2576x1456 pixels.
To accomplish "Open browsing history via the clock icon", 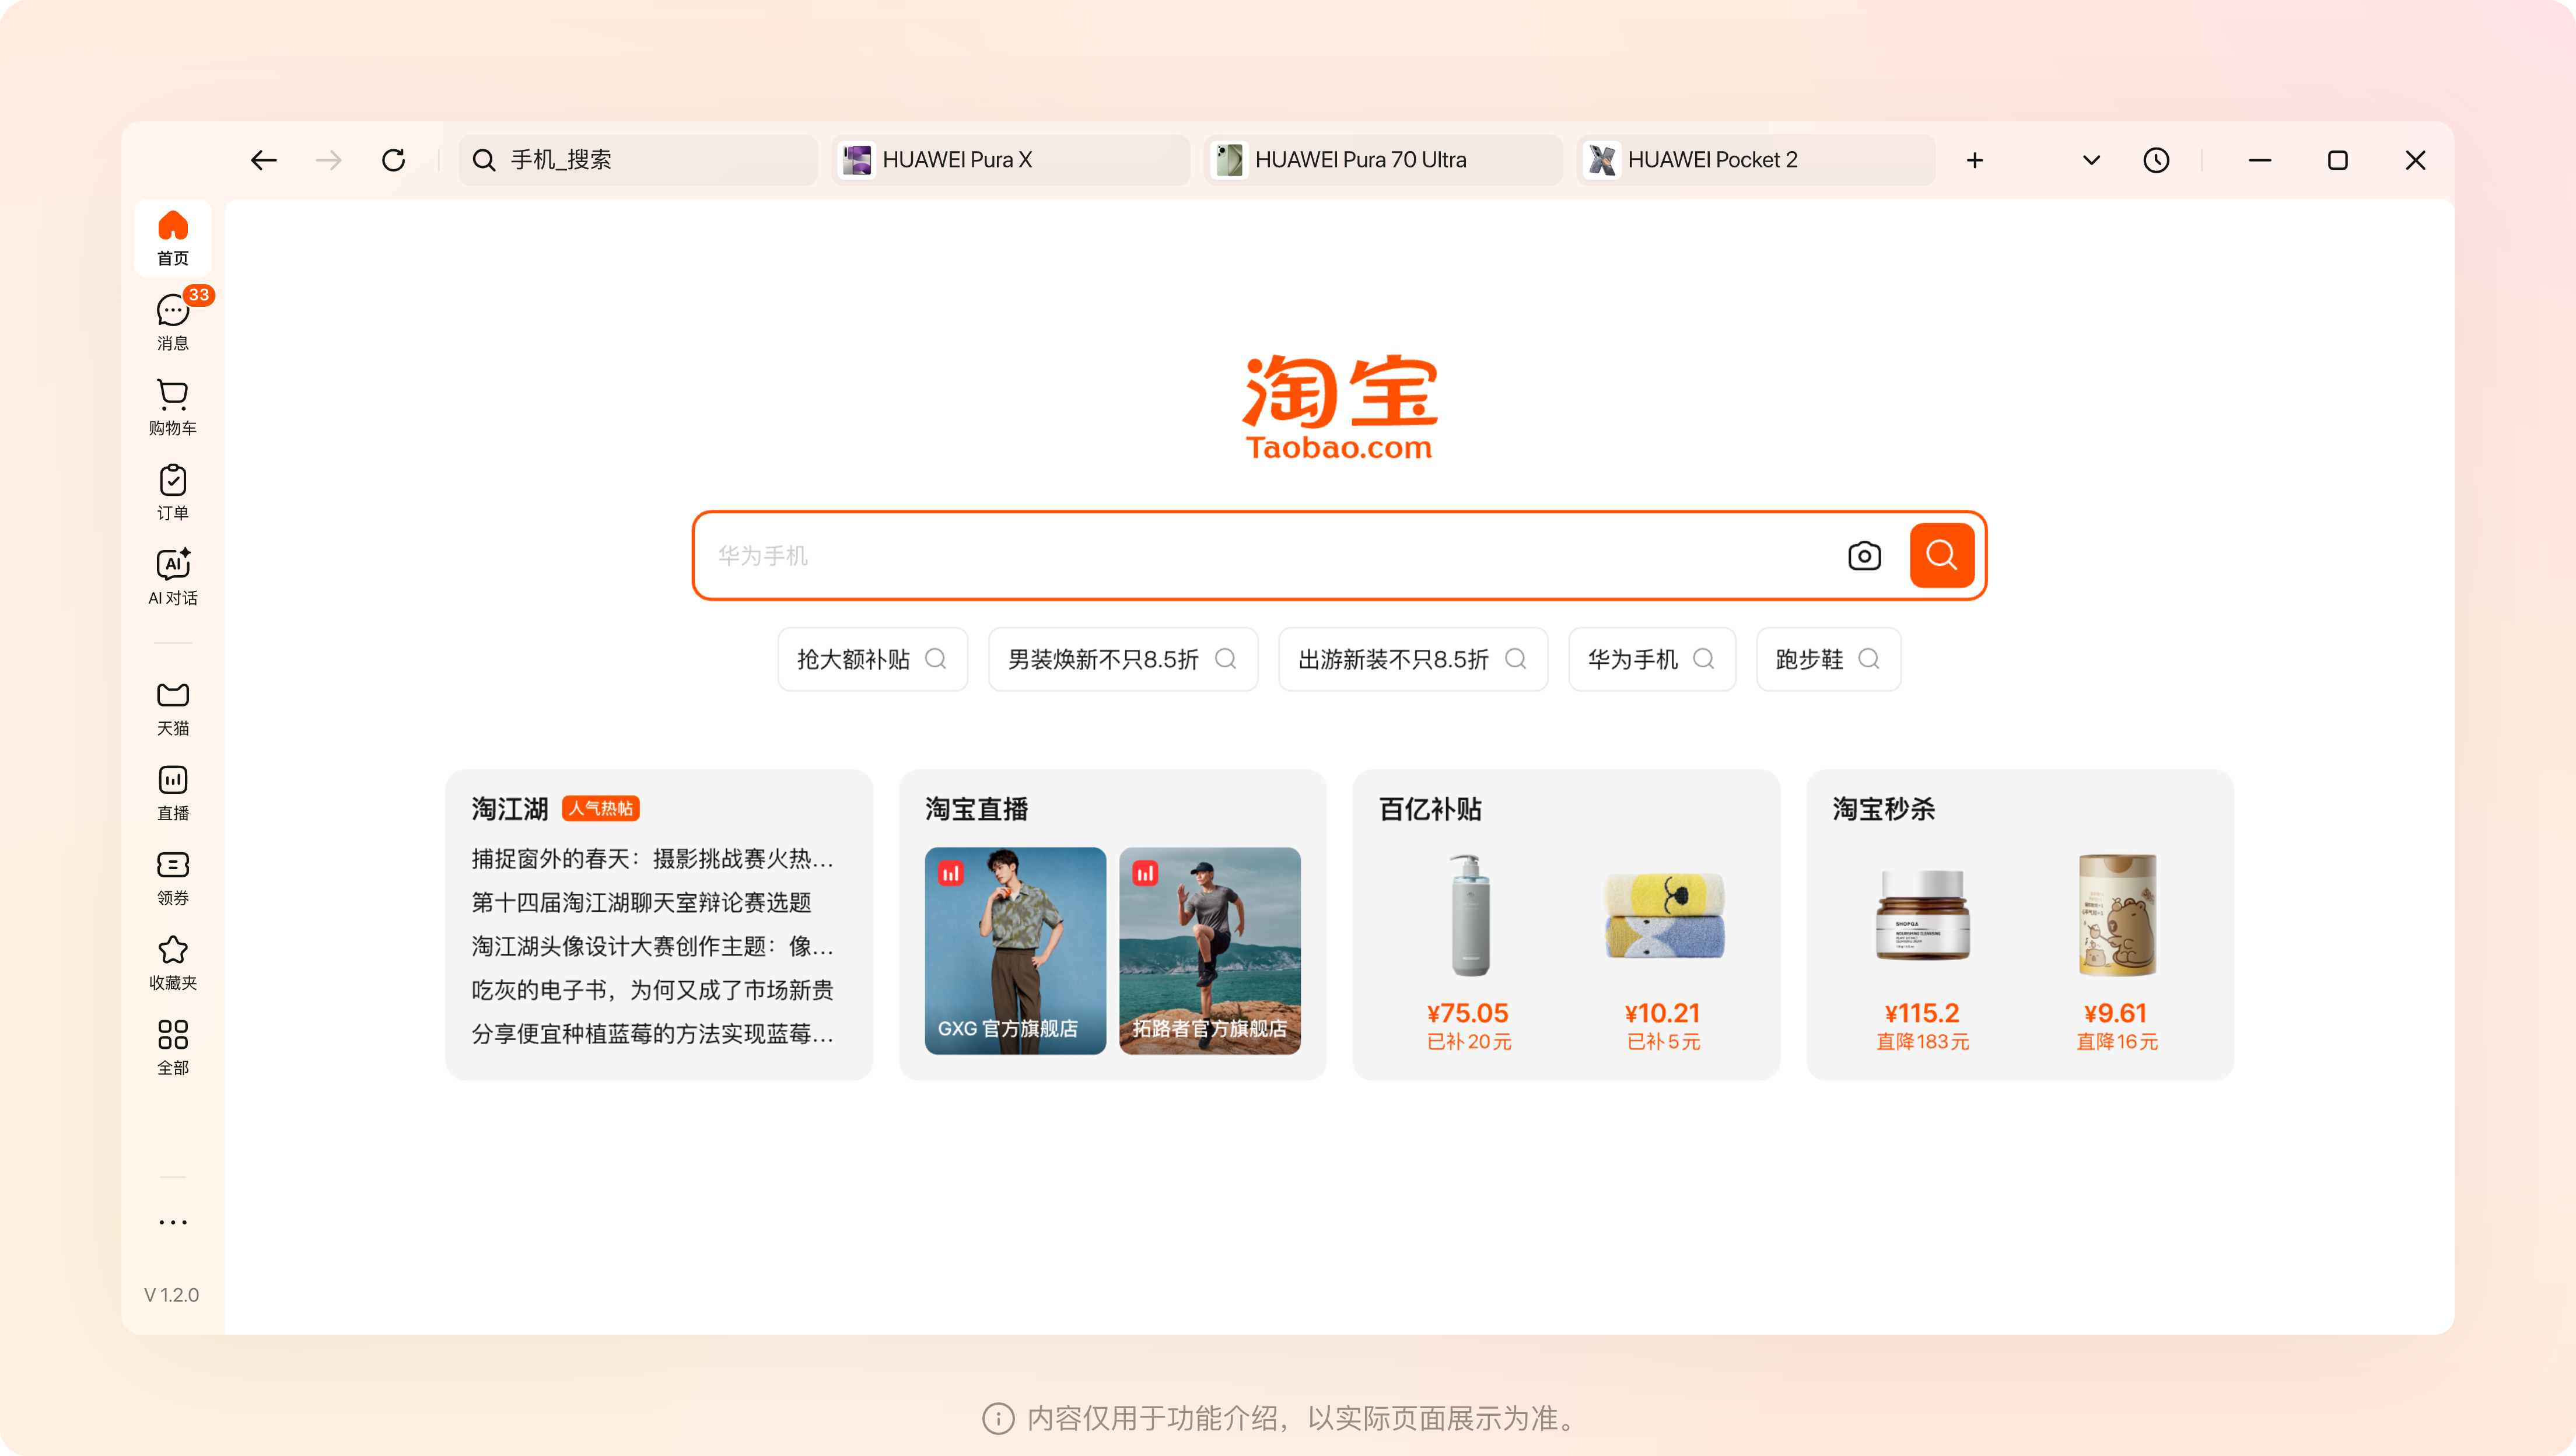I will coord(2156,160).
